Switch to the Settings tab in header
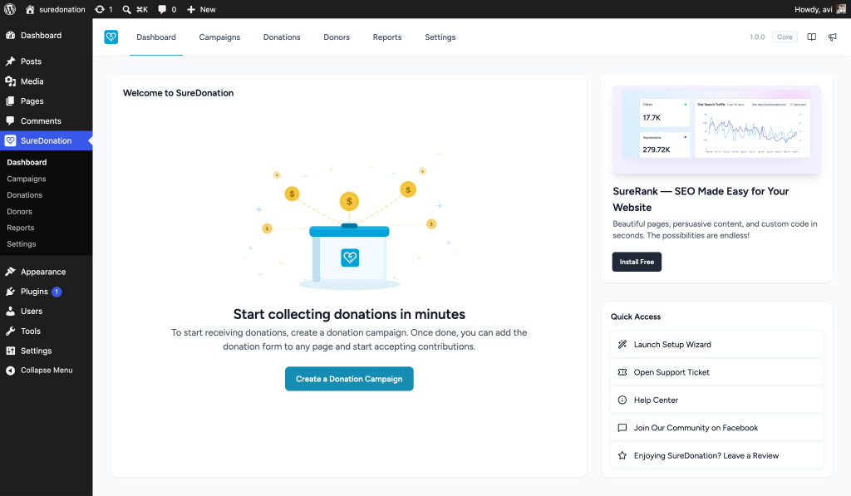Screen dimensions: 851x496 click(440, 37)
